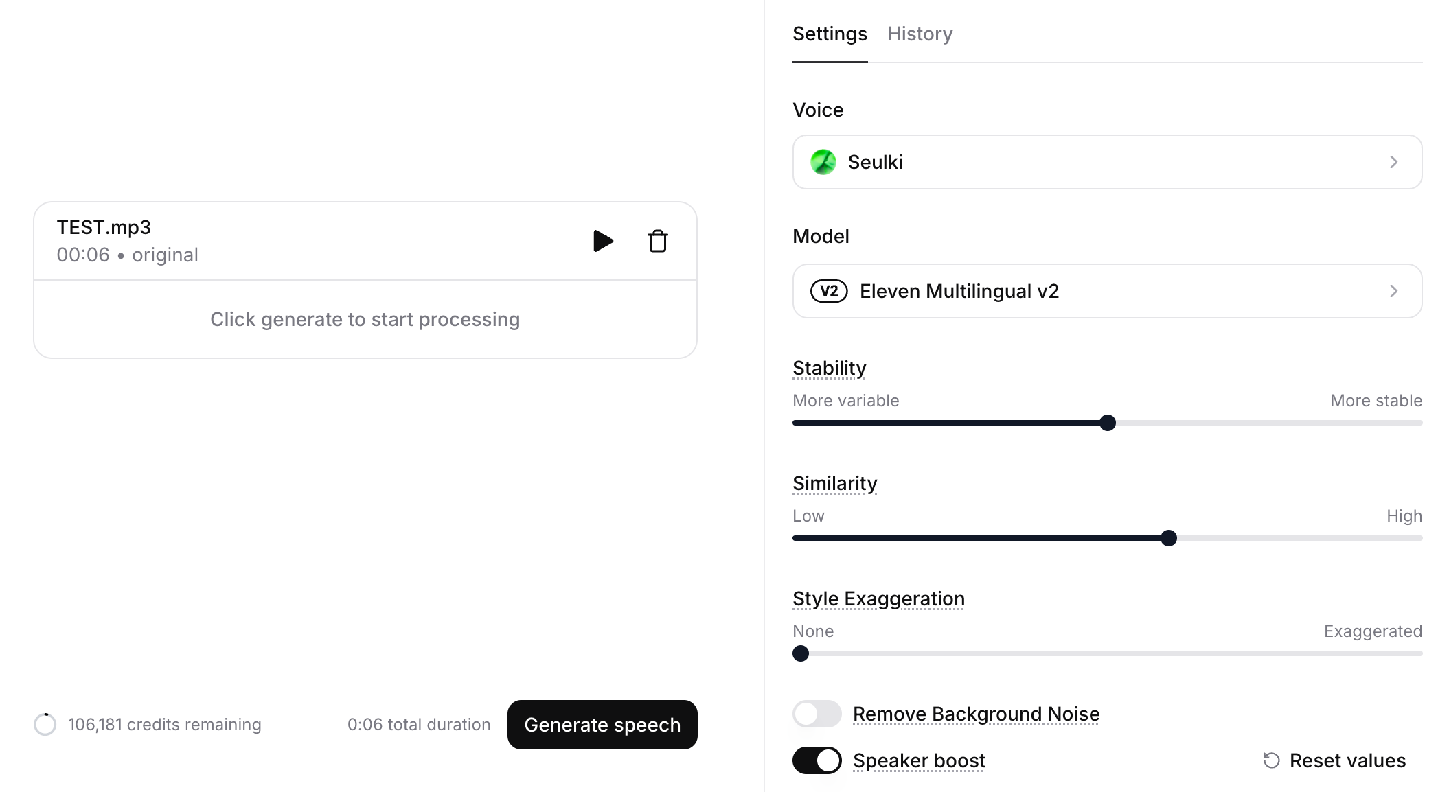The width and height of the screenshot is (1438, 792).
Task: Click the Seulki voice avatar icon
Action: coord(823,162)
